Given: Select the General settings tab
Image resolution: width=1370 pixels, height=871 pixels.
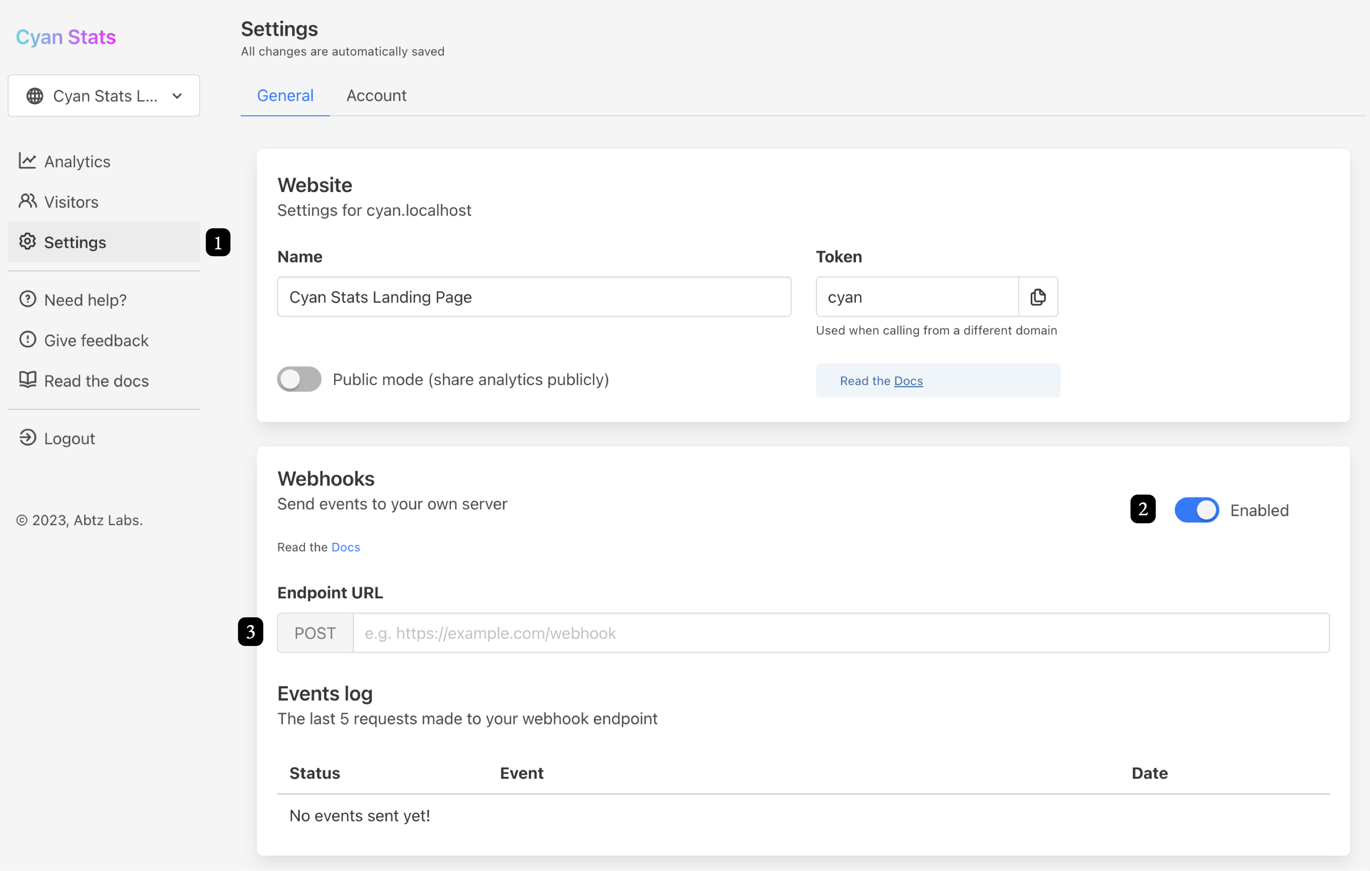Looking at the screenshot, I should (x=285, y=96).
